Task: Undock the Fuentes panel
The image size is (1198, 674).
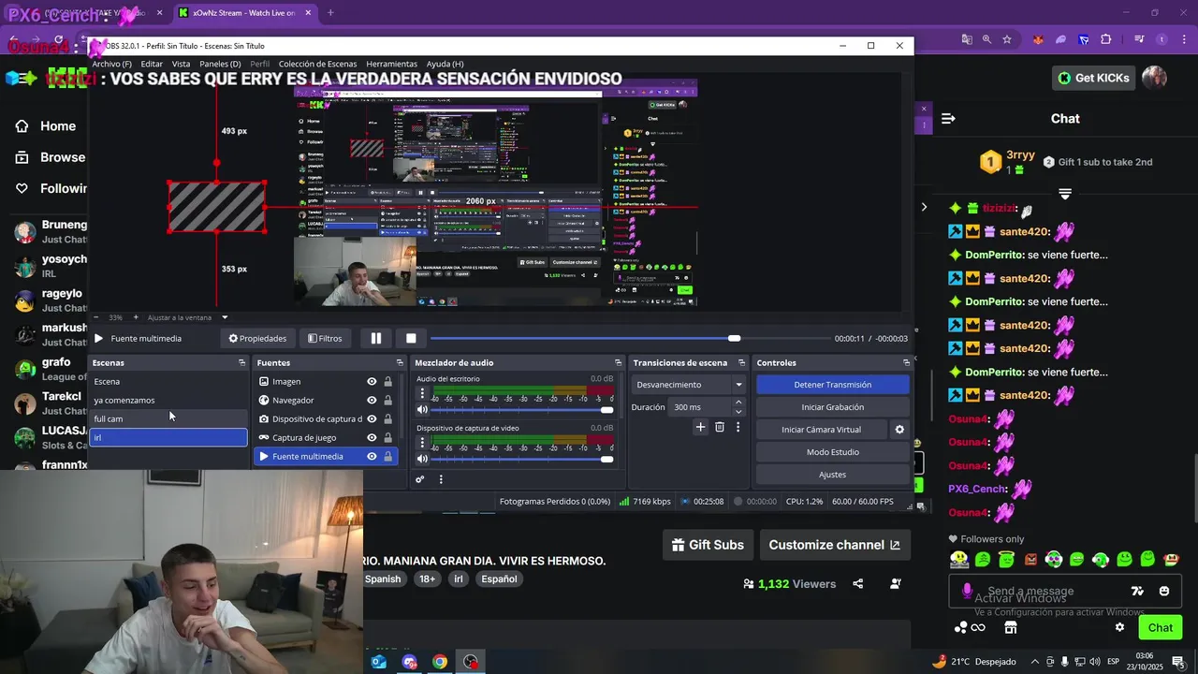Action: tap(400, 362)
